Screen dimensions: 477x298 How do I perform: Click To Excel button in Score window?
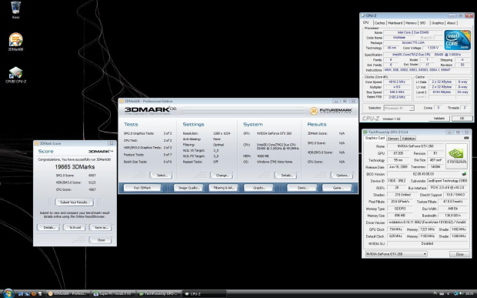click(75, 227)
